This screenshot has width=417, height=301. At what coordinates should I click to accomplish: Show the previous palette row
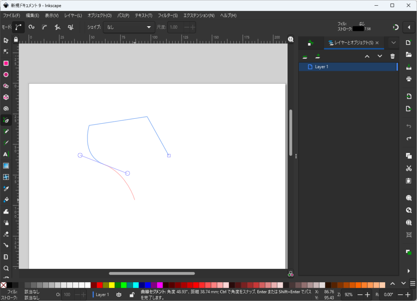point(393,284)
